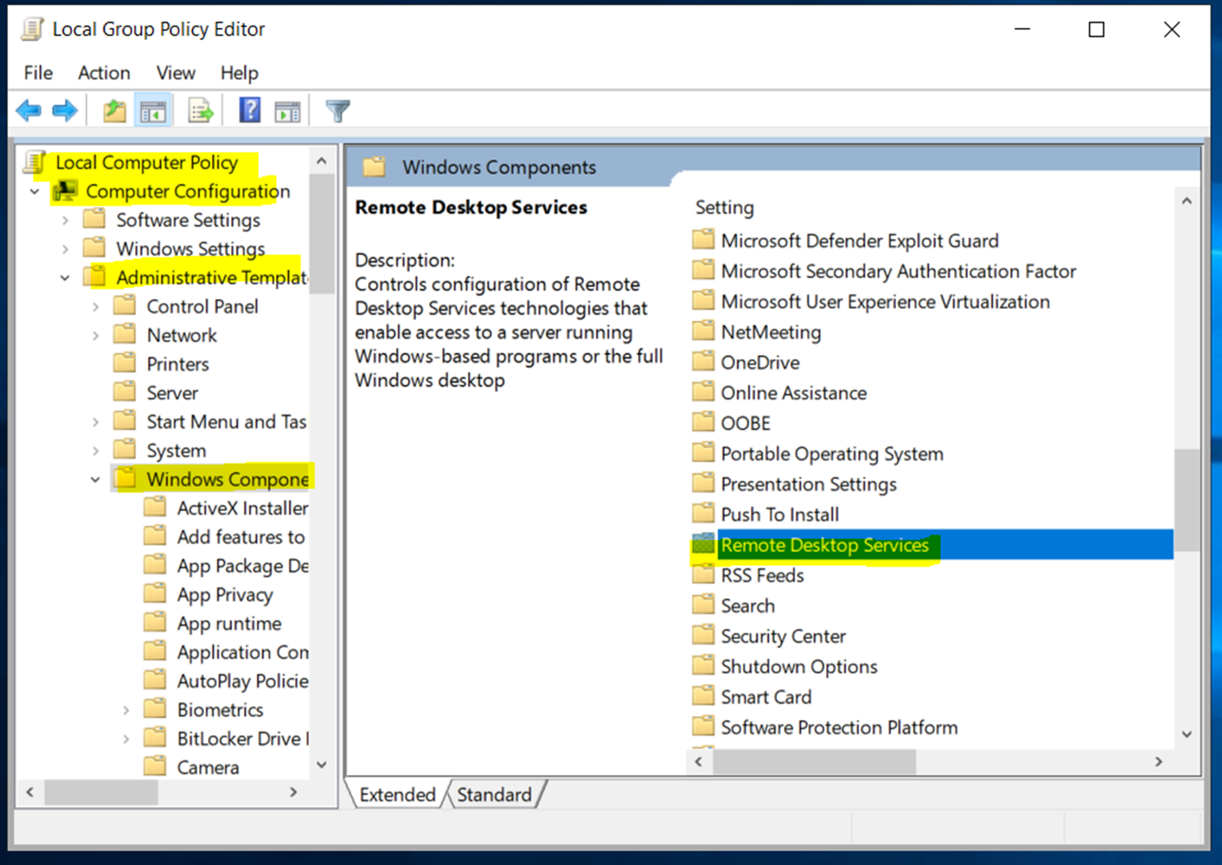Screen dimensions: 1222x865
Task: Open the Action menu
Action: [104, 73]
